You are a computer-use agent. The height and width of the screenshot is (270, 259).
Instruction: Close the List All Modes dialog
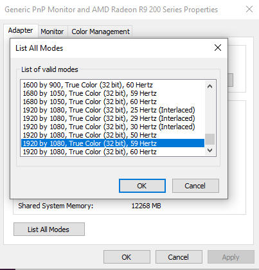coord(218,48)
